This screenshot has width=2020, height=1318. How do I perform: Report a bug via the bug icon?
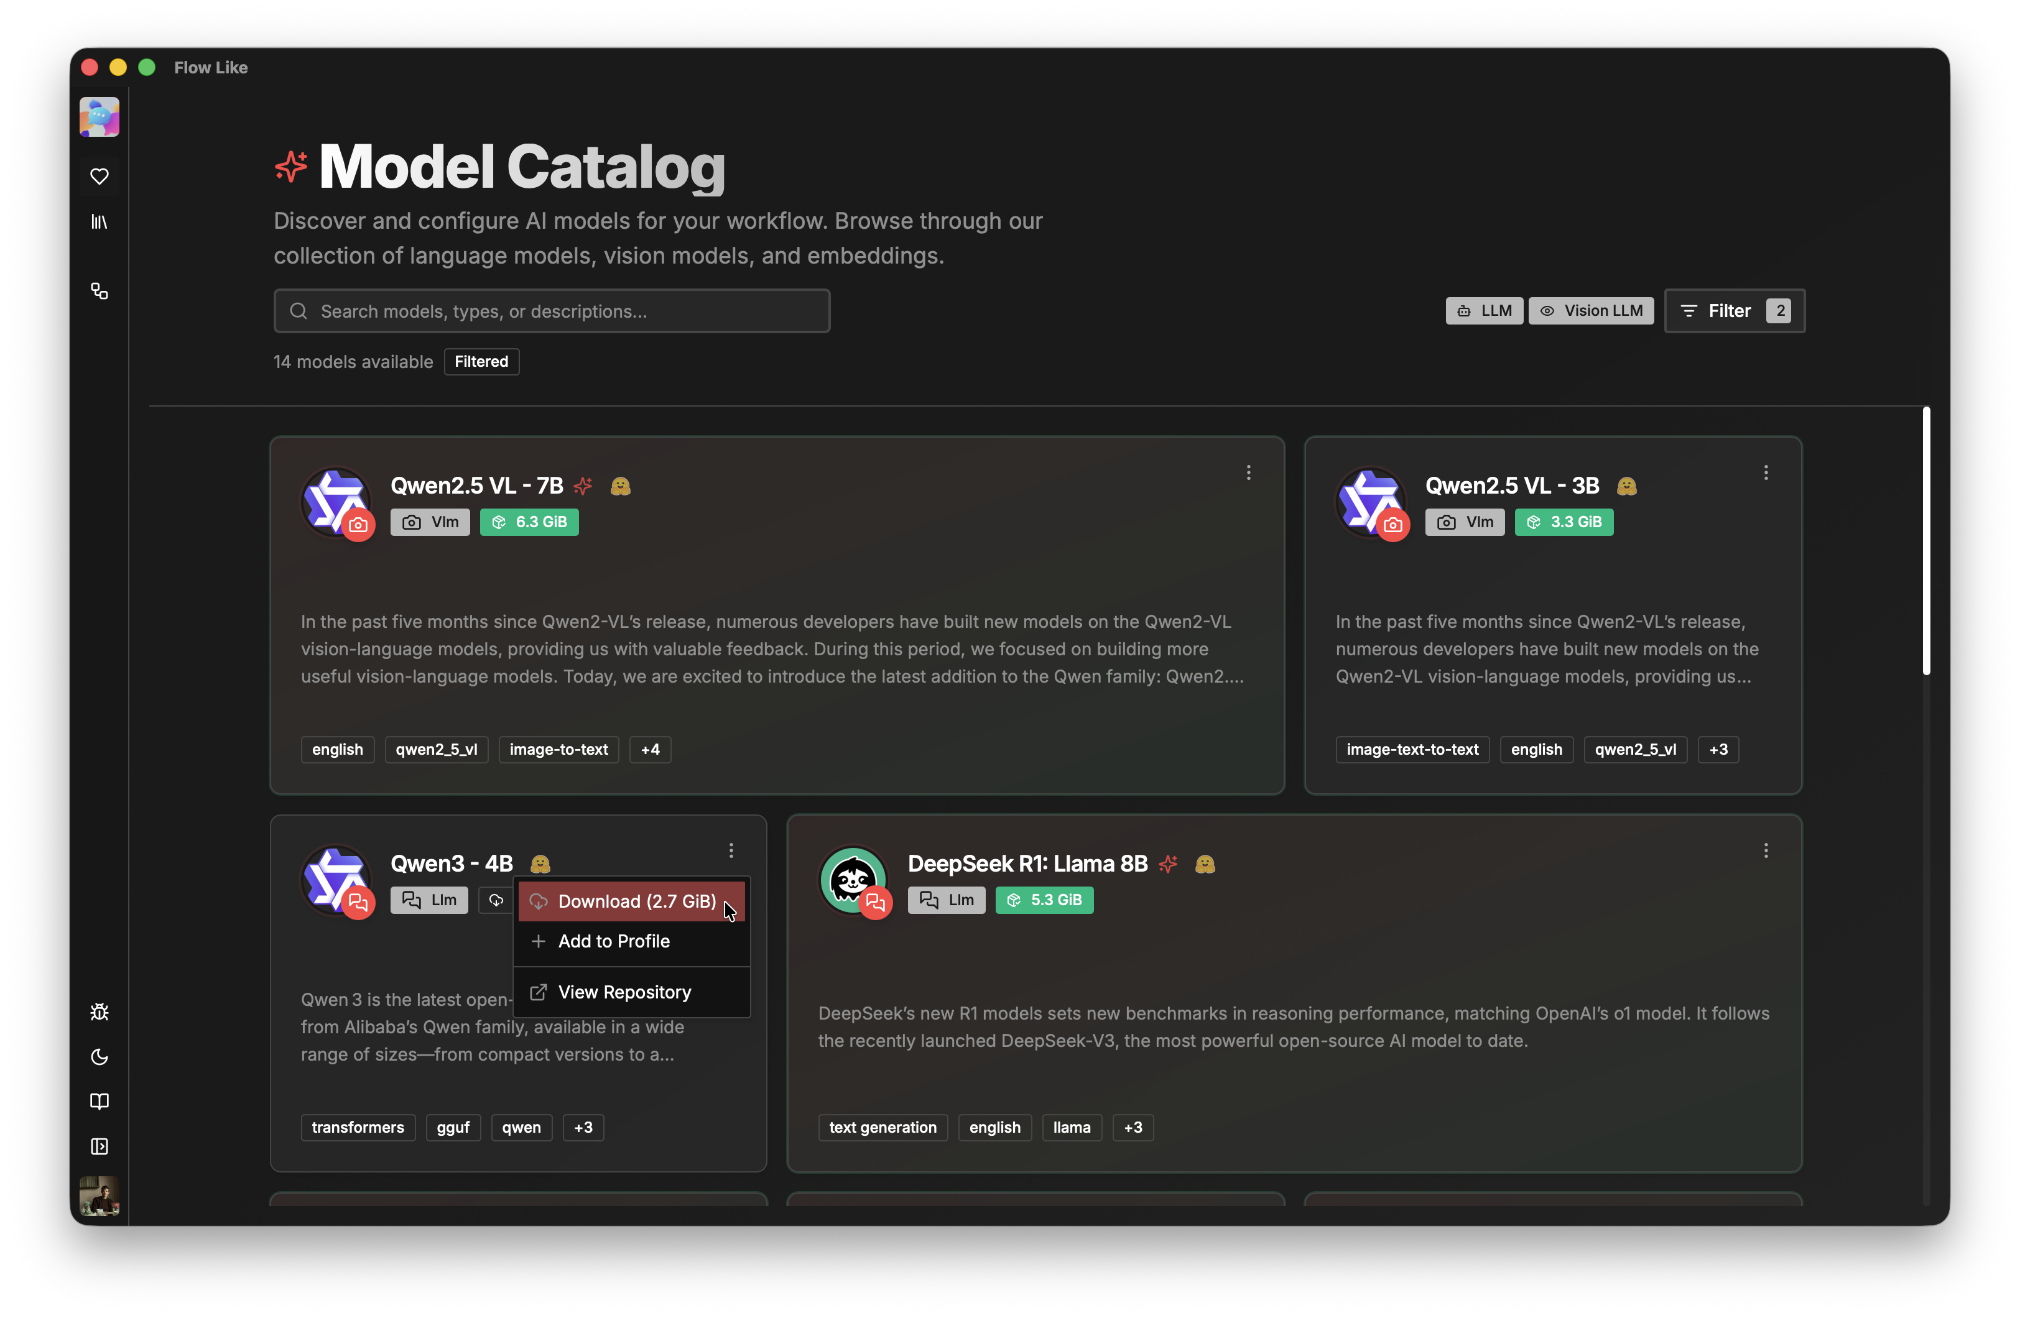tap(100, 1011)
